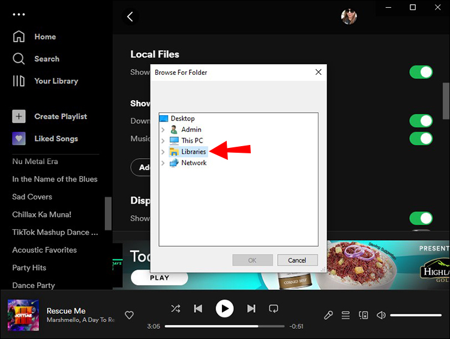Toggle the Local Files show switch
This screenshot has width=450, height=339.
(x=421, y=72)
